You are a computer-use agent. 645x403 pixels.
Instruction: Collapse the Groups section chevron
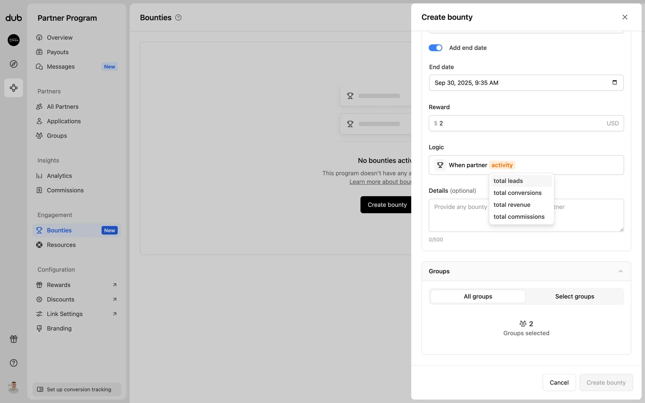click(x=620, y=271)
